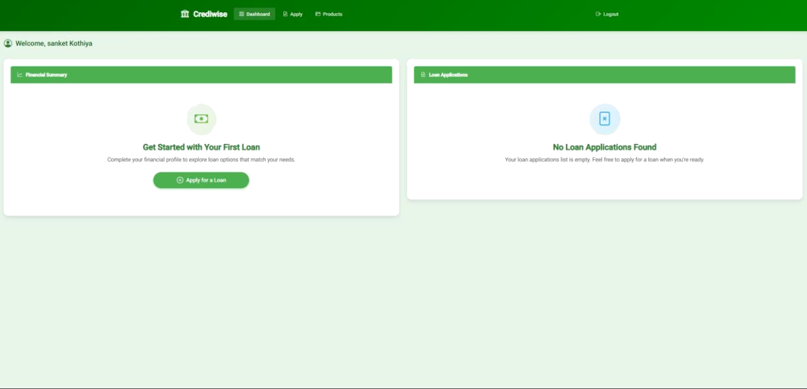Click Get Started with Your First Loan heading

point(201,147)
